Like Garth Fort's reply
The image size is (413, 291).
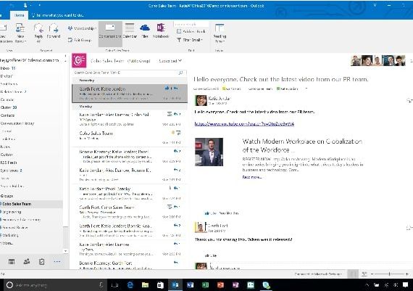point(206,255)
